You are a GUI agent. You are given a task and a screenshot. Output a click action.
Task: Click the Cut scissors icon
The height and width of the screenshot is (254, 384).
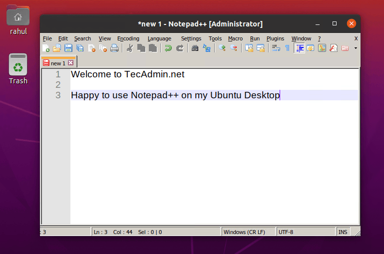point(130,48)
